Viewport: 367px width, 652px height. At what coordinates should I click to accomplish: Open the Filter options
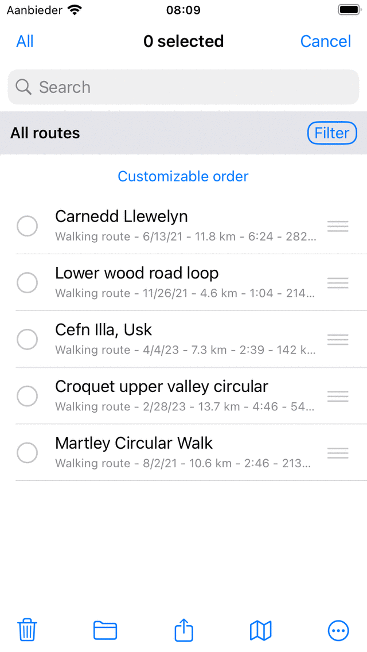pyautogui.click(x=332, y=133)
